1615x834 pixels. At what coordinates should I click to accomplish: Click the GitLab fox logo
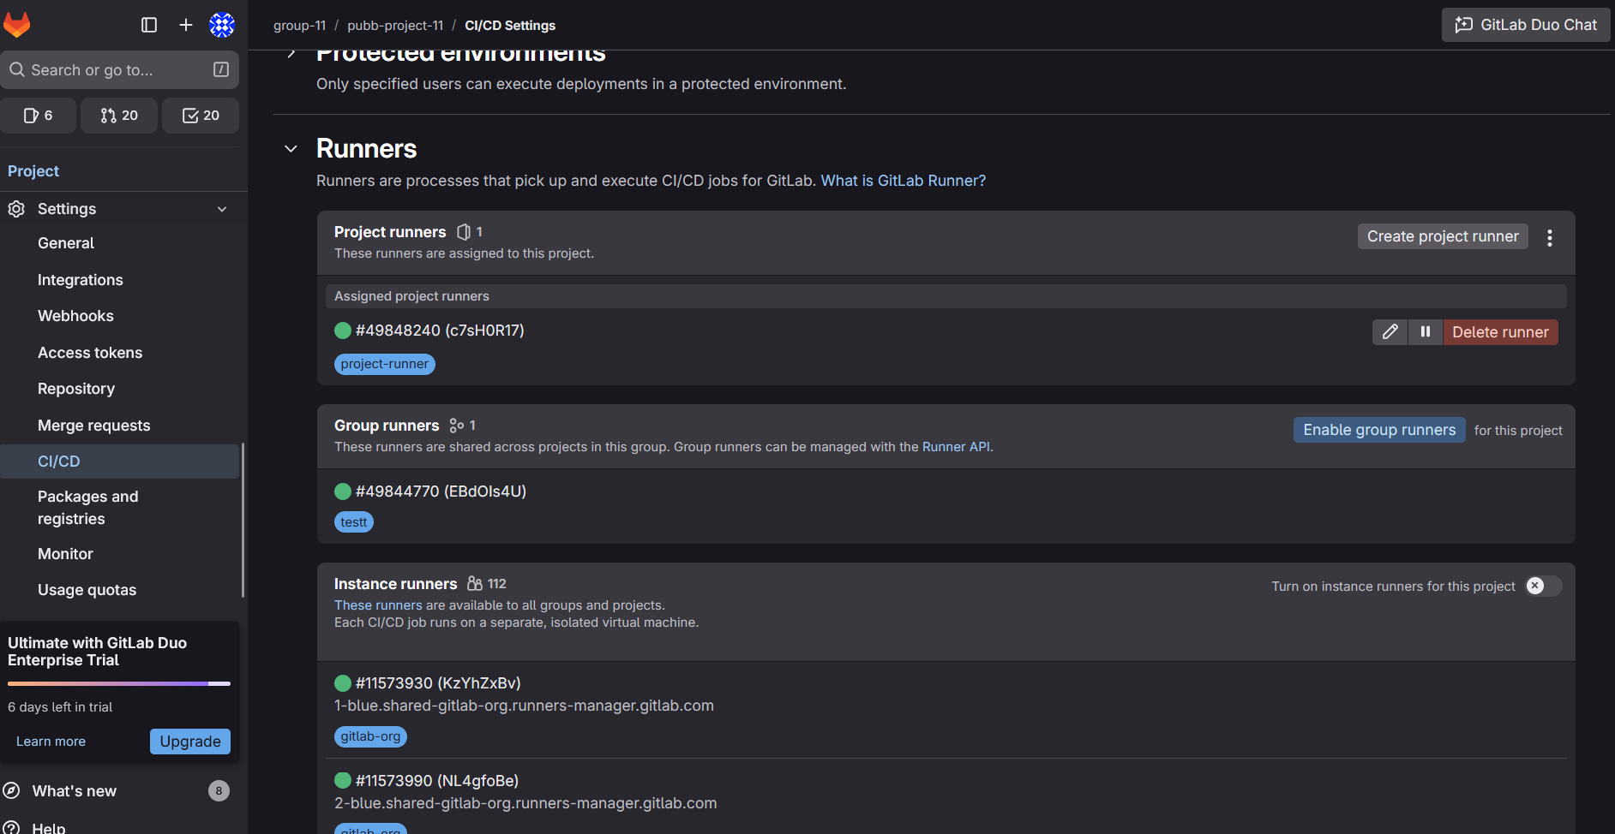17,25
